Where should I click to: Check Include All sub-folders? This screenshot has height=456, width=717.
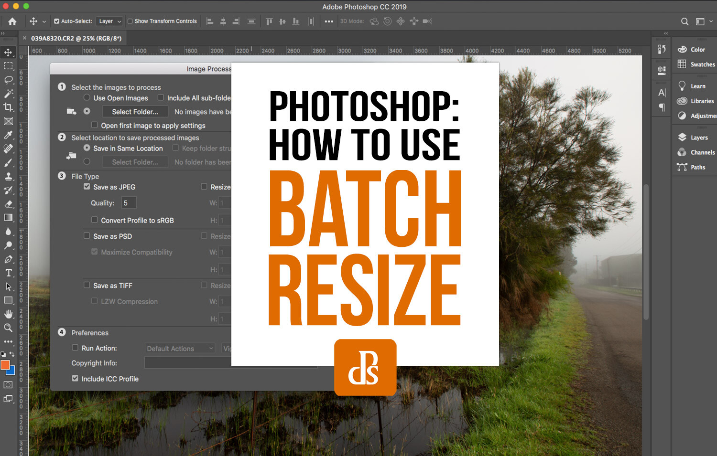161,97
